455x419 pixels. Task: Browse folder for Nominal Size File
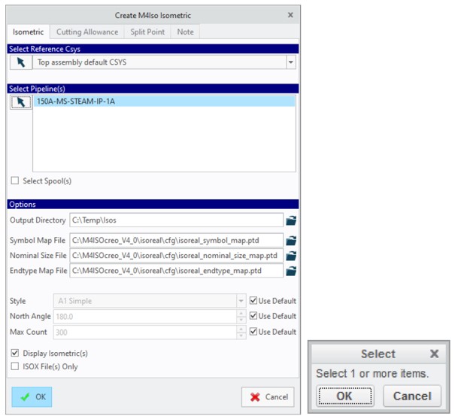point(291,256)
